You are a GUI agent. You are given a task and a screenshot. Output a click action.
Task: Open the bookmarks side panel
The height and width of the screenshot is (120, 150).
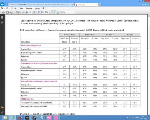click(2, 22)
